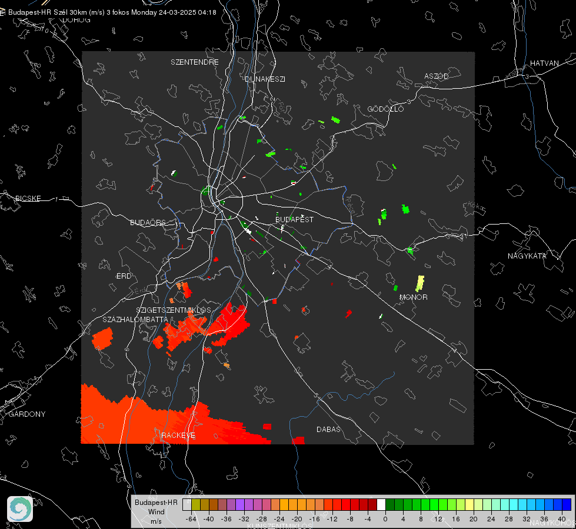Click the -8 legend value
This screenshot has width=576, height=529.
(x=349, y=519)
